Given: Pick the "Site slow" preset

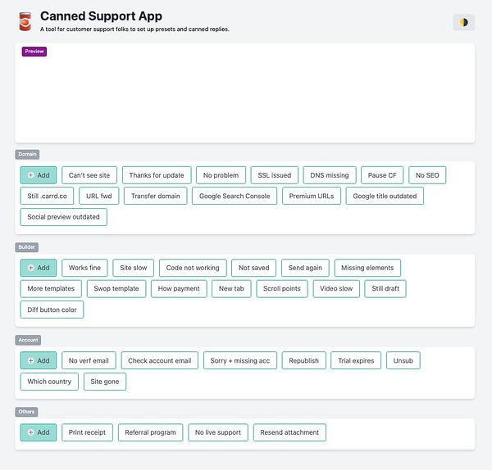Looking at the screenshot, I should [x=134, y=268].
